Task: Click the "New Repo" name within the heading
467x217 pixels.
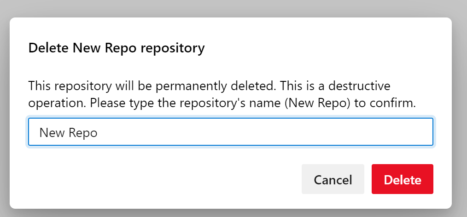Action: pos(105,48)
